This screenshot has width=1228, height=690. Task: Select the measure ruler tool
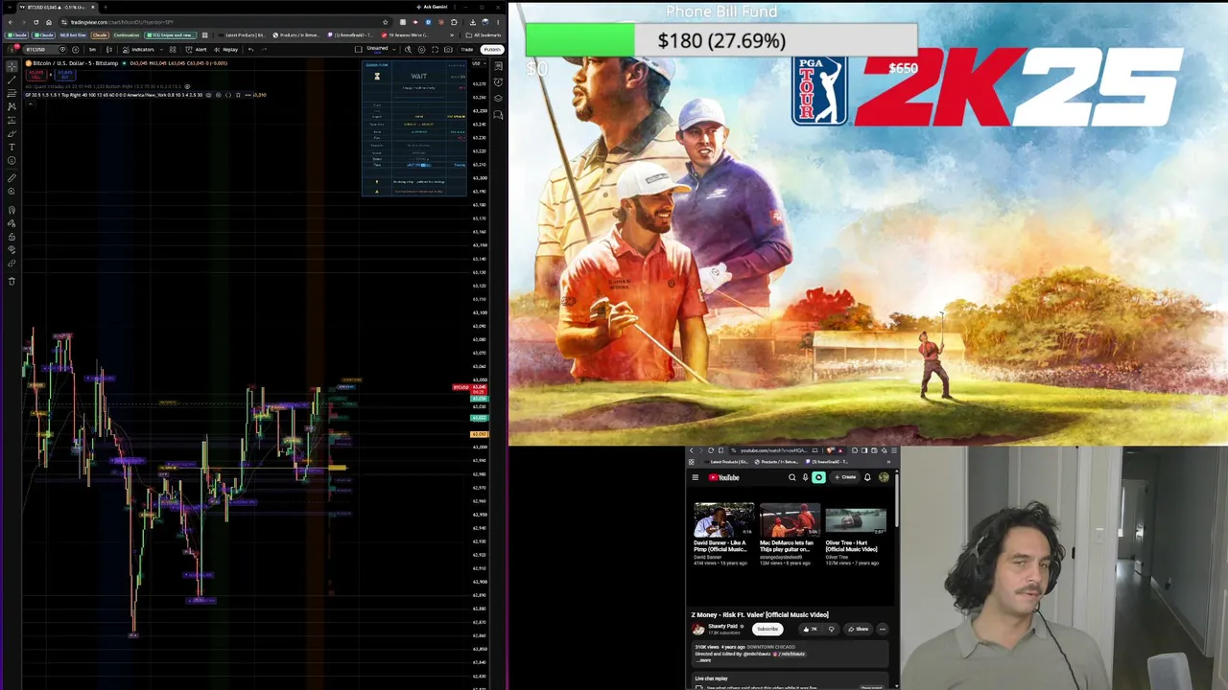coord(12,178)
